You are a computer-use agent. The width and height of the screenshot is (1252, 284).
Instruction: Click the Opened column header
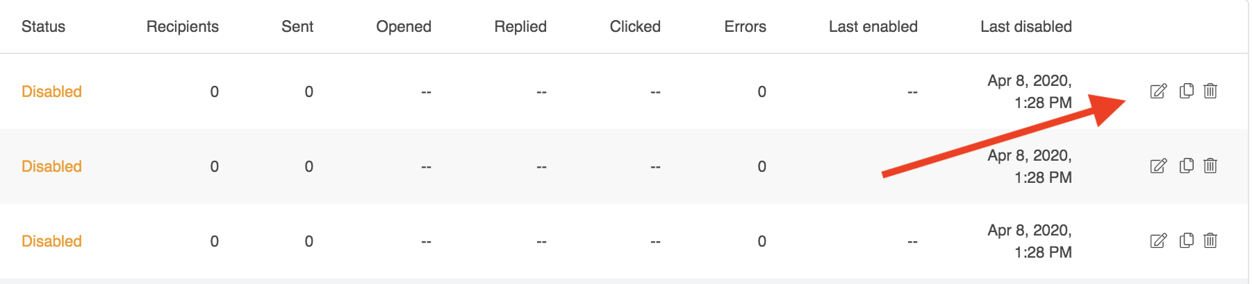(x=404, y=26)
